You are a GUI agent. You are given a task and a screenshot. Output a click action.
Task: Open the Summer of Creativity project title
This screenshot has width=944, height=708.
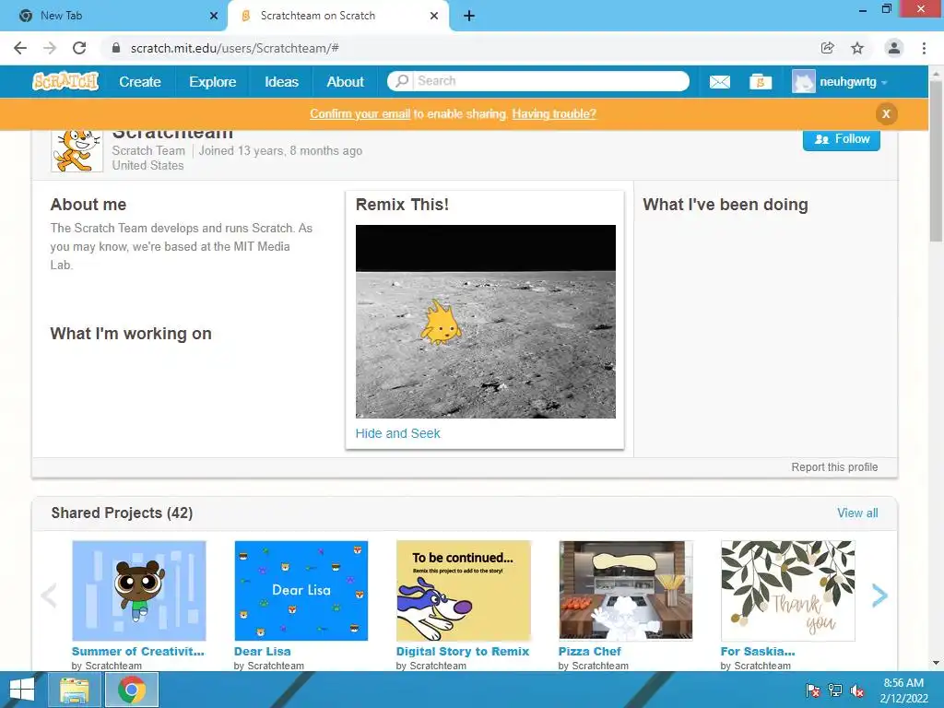(x=138, y=652)
